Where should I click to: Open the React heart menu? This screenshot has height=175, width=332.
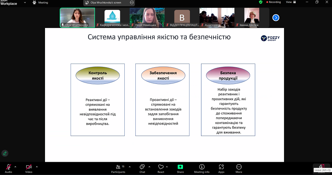pos(161,169)
